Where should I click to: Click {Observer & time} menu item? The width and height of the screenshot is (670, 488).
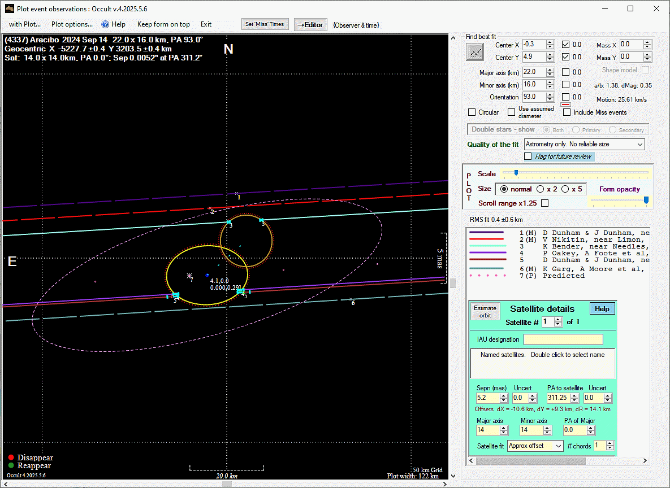tap(356, 25)
